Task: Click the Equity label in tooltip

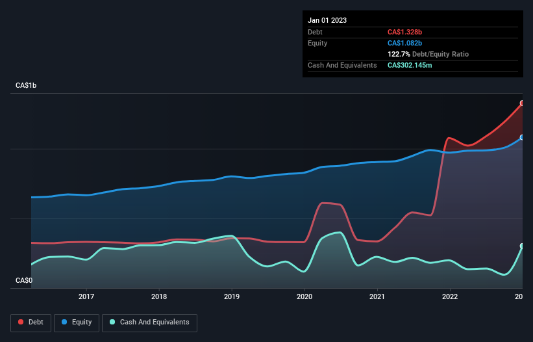Action: click(317, 43)
